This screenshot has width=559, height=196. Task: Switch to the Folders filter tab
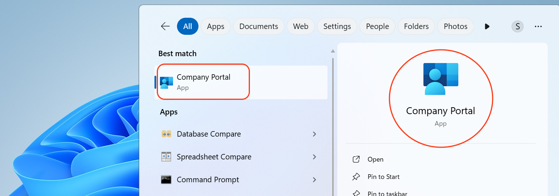click(416, 26)
